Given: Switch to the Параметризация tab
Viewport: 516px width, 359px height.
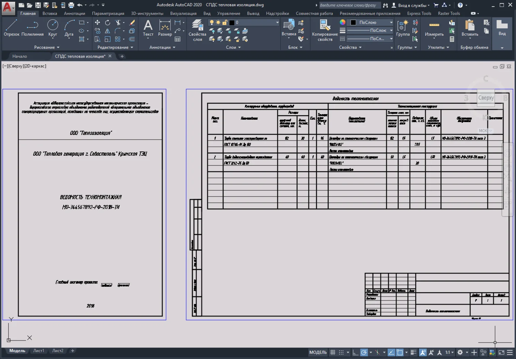Looking at the screenshot, I should click(x=108, y=13).
